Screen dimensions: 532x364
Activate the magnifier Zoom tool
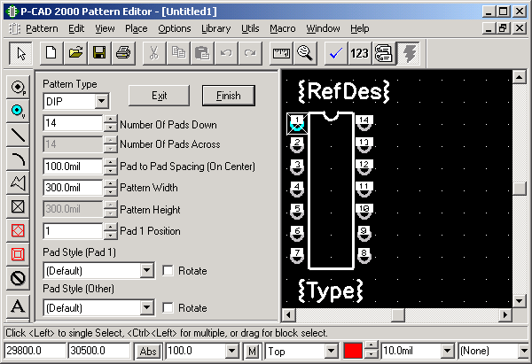click(305, 53)
